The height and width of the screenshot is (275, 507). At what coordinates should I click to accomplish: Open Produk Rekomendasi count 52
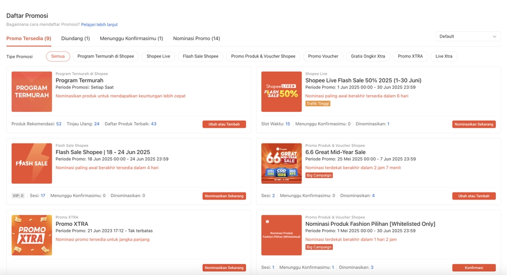59,124
